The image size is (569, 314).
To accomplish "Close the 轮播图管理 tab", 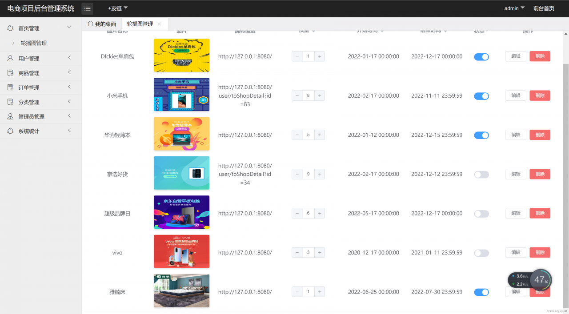I will [x=160, y=24].
